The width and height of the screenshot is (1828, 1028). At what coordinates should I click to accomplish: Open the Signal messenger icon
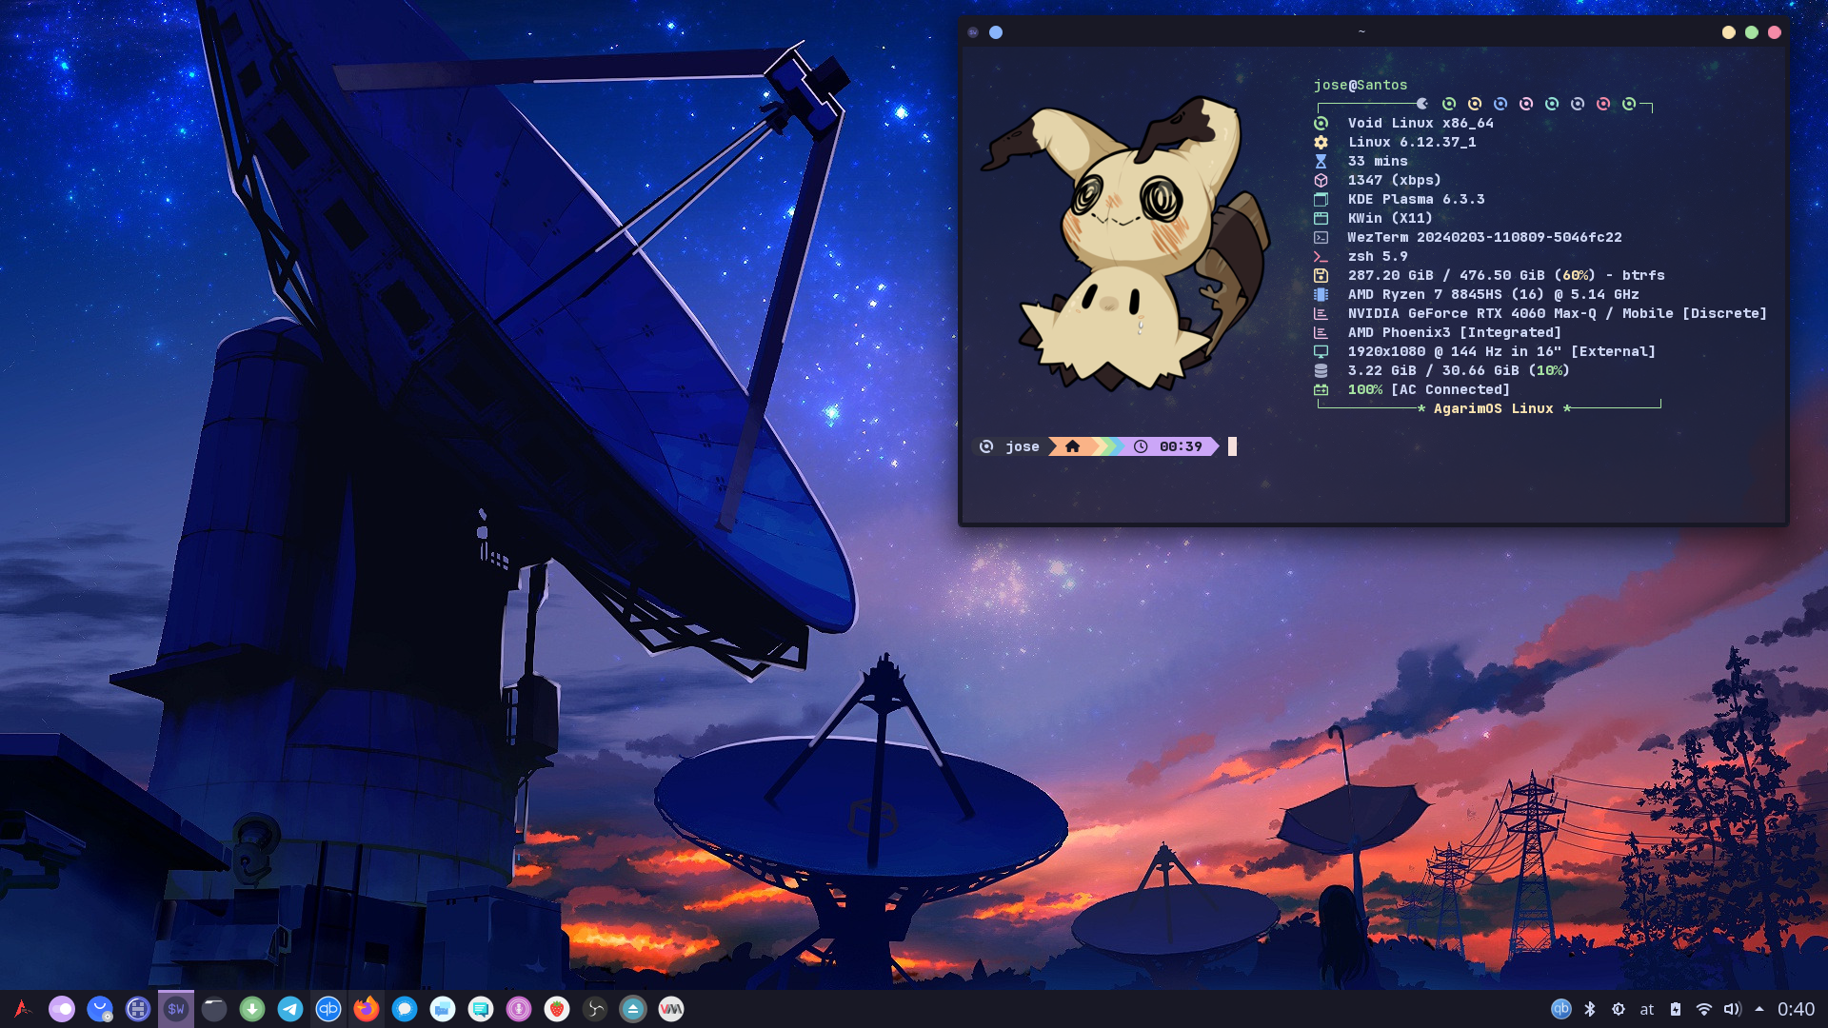[405, 1009]
